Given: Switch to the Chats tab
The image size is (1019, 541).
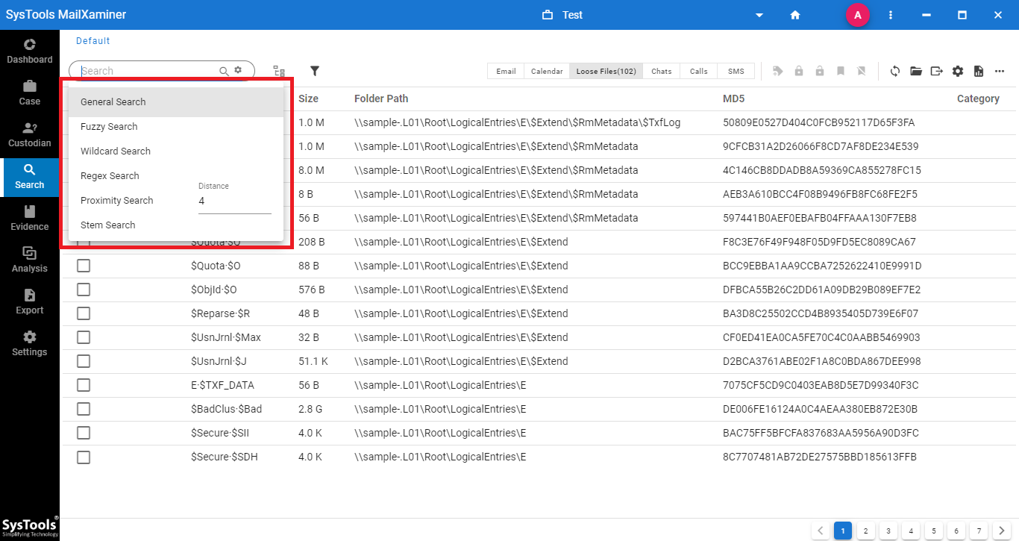Looking at the screenshot, I should point(662,71).
